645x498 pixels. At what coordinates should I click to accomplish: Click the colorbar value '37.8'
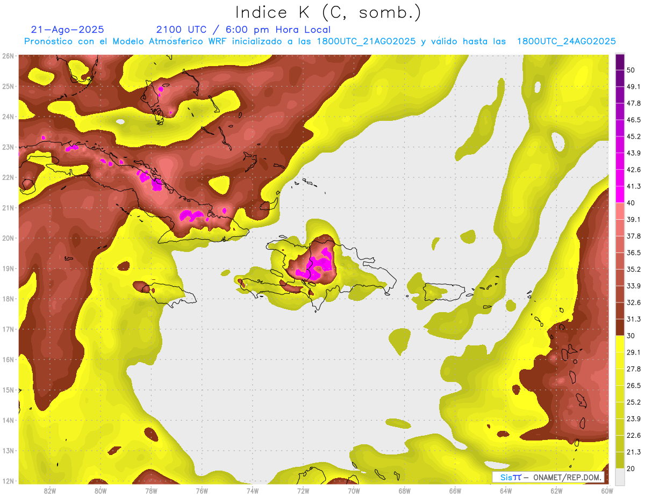634,236
